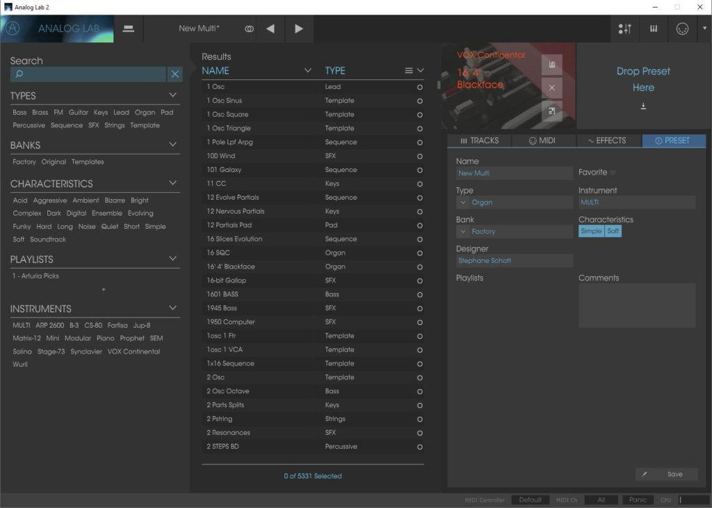
Task: Open MIDI Controller Default selector
Action: coord(531,500)
